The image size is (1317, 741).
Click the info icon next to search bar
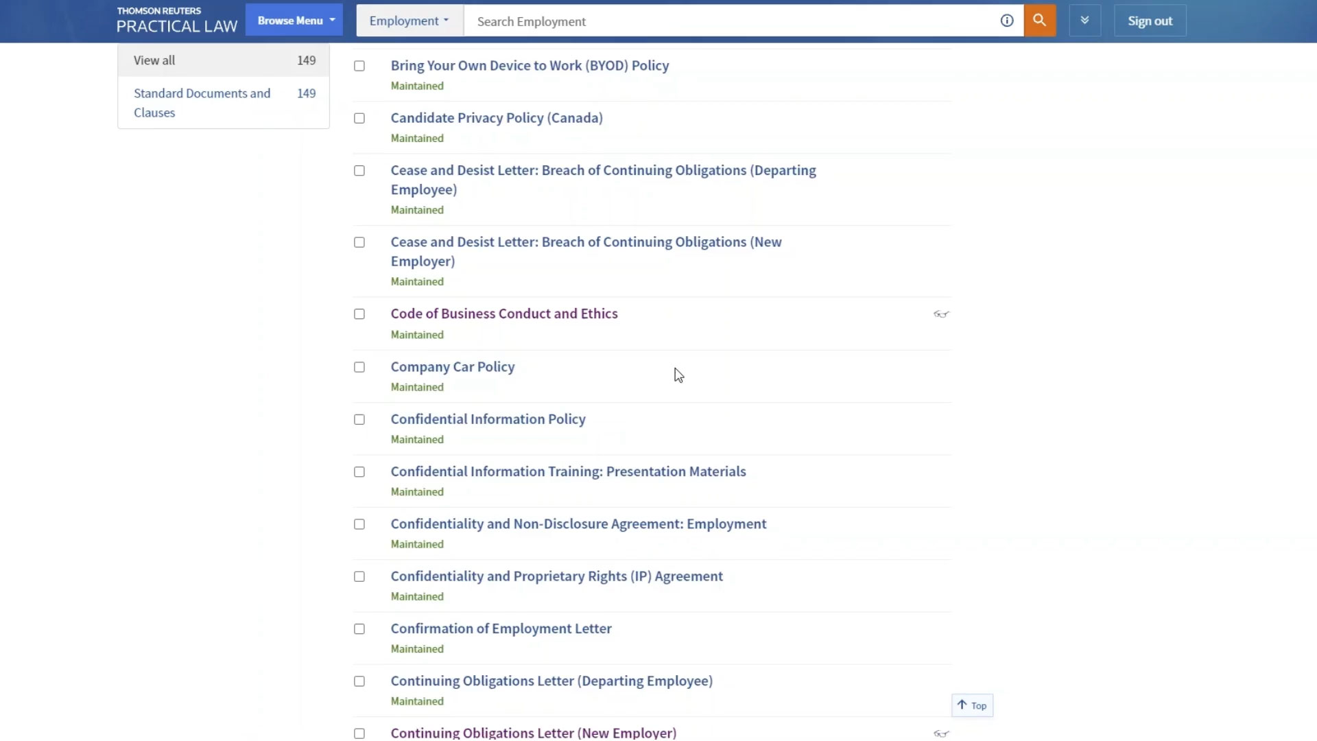[1007, 21]
